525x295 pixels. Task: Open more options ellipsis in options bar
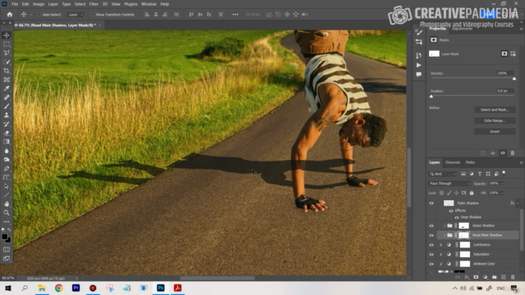(x=235, y=15)
